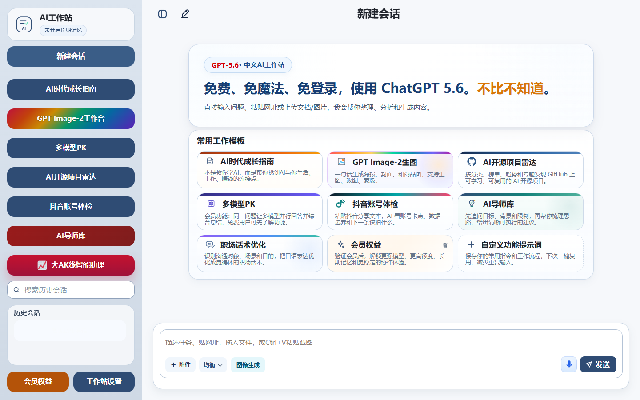Click the Douyin icon on 抖音账号体检 card
The image size is (640, 400).
pyautogui.click(x=340, y=204)
